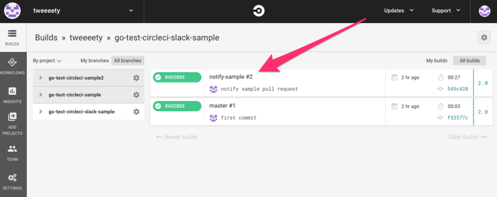Open the Settings sidebar icon
Viewport: 497px width, 197px height.
(13, 181)
